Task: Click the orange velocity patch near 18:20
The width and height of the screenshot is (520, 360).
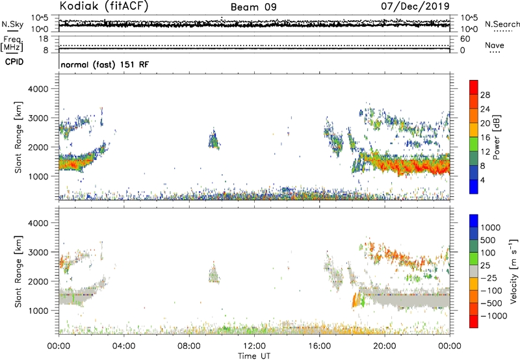Action: click(x=356, y=300)
